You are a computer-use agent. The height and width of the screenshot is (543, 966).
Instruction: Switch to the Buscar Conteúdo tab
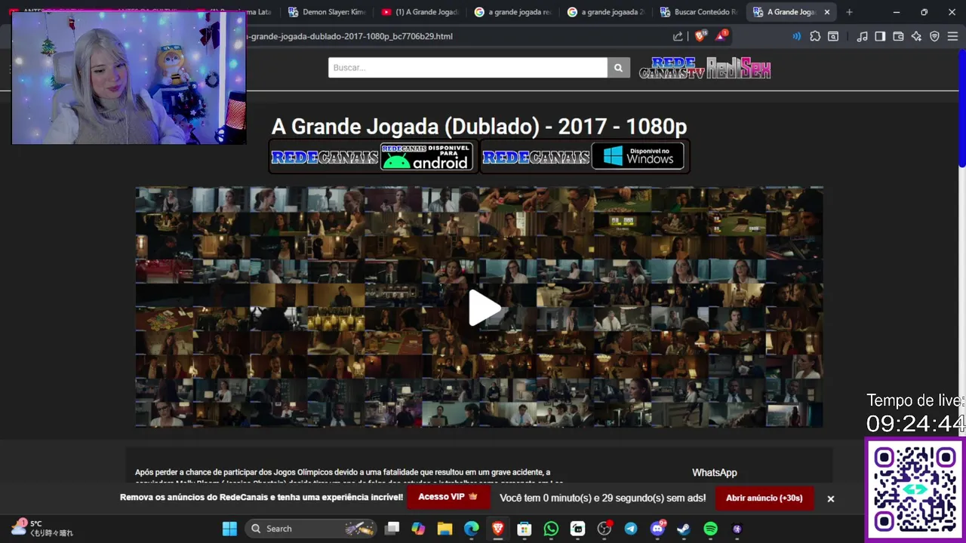click(x=699, y=12)
